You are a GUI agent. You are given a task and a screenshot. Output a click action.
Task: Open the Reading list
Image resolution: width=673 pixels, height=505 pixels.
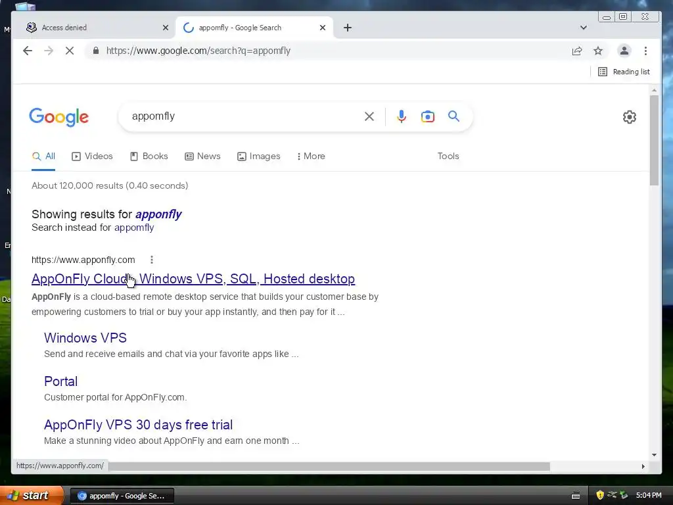[624, 72]
